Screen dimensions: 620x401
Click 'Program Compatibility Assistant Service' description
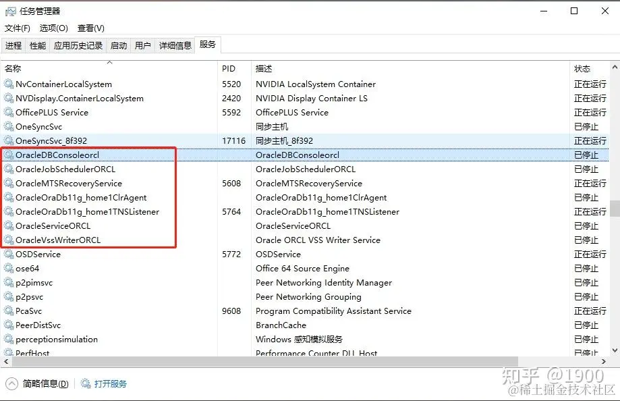tap(333, 311)
